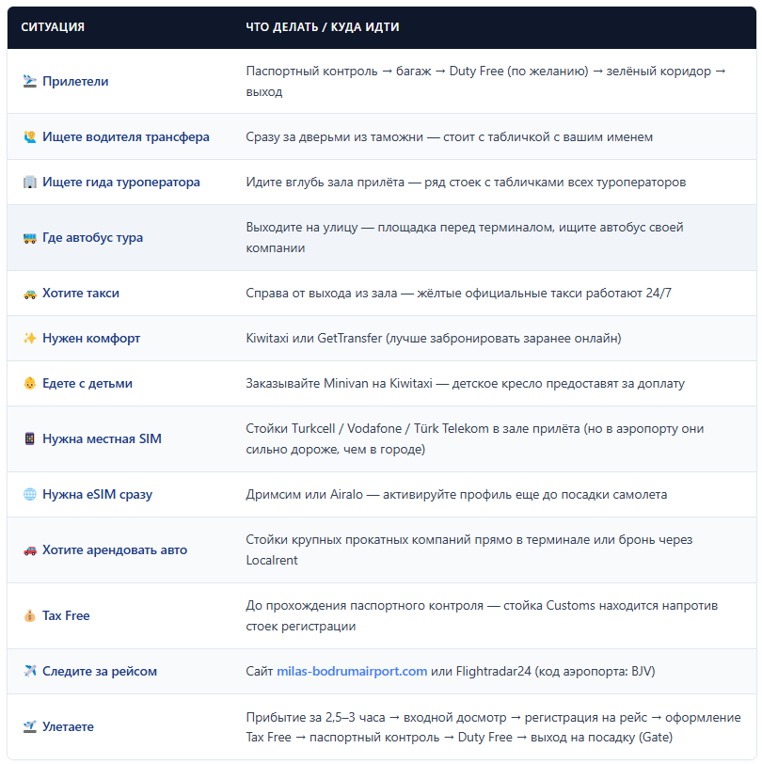
Task: Click the baby face icon beside Едете с детьми
Action: click(30, 384)
